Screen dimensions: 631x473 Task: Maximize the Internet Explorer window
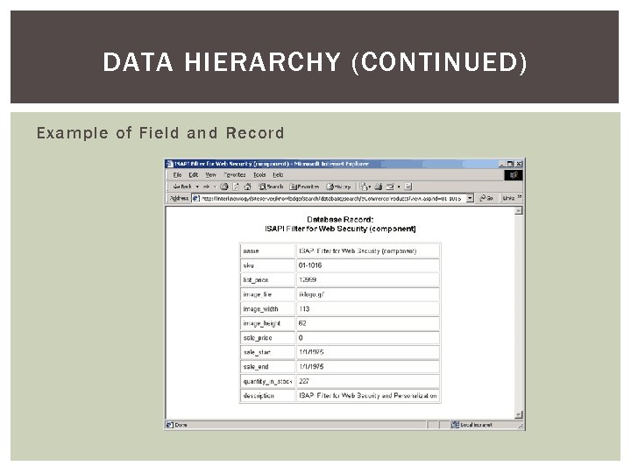[x=510, y=164]
